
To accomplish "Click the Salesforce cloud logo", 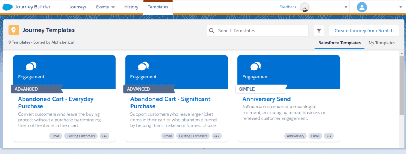I will (x=7, y=7).
